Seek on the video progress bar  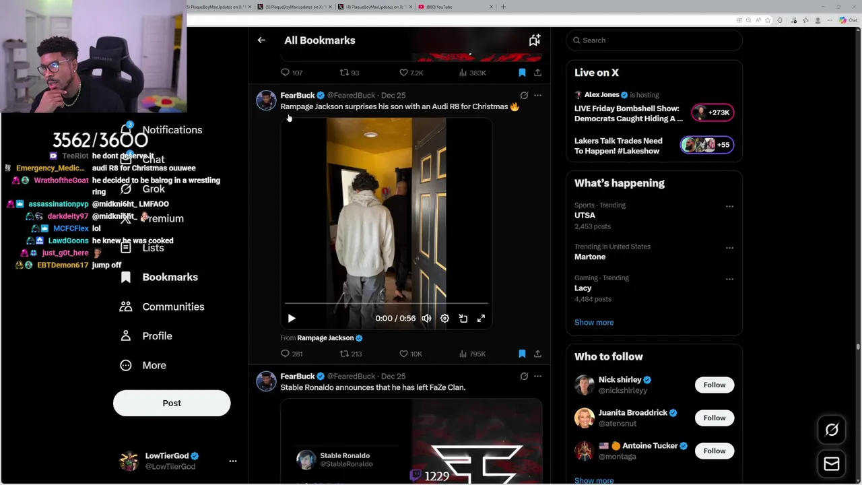click(386, 304)
